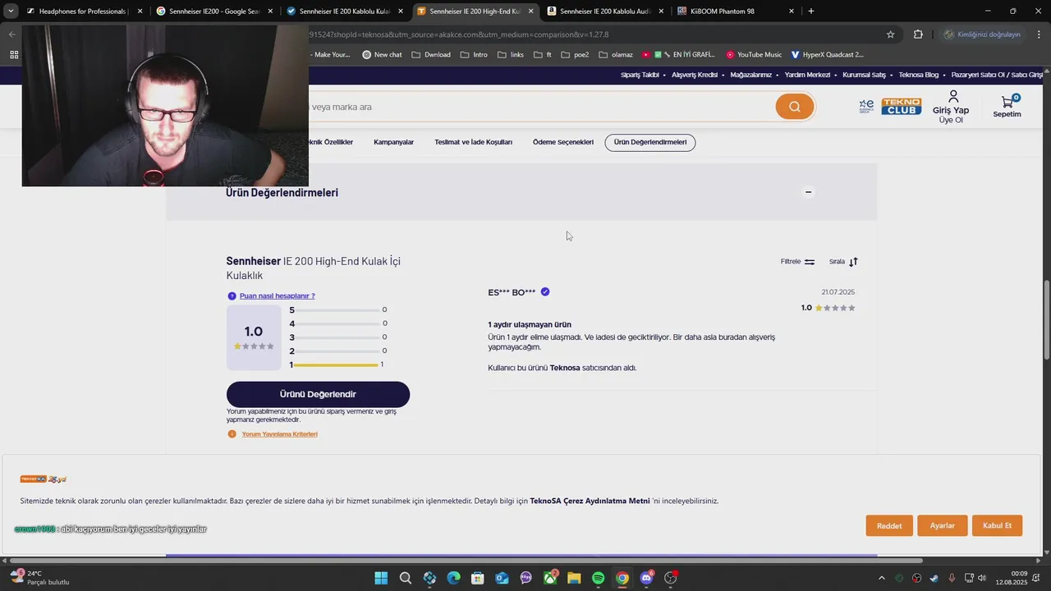The width and height of the screenshot is (1051, 591).
Task: Click the Ürünü Değerlendir button
Action: (318, 394)
